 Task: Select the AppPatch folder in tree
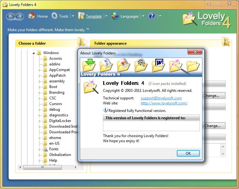tap(57, 75)
